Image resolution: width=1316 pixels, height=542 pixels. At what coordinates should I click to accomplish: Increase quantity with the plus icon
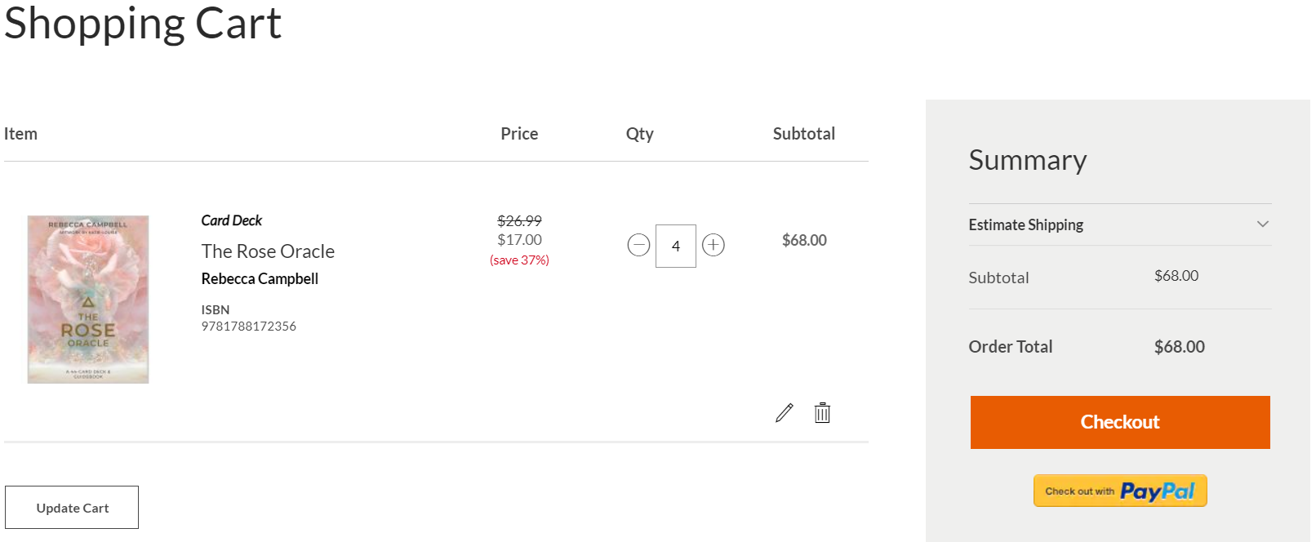click(714, 245)
